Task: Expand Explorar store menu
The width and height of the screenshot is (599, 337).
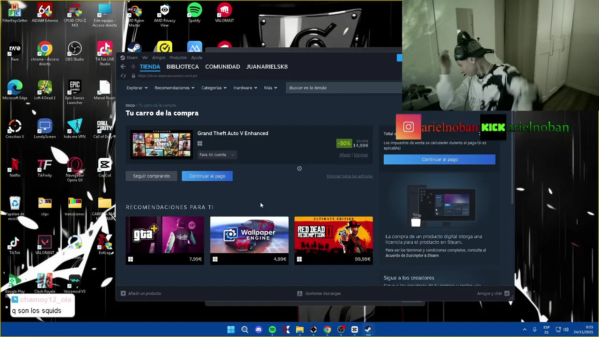Action: click(137, 88)
